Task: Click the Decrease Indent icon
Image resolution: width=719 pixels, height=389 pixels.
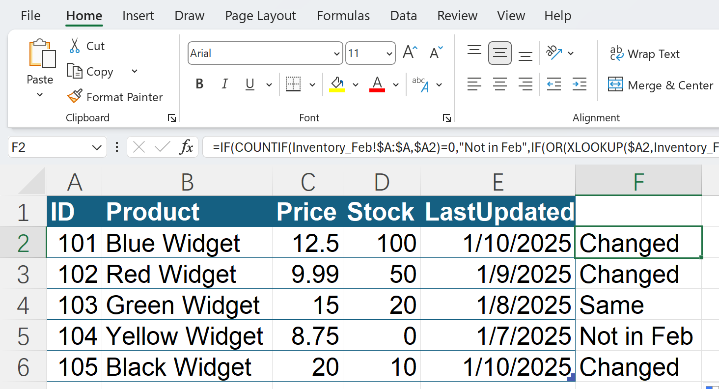Action: (x=554, y=84)
